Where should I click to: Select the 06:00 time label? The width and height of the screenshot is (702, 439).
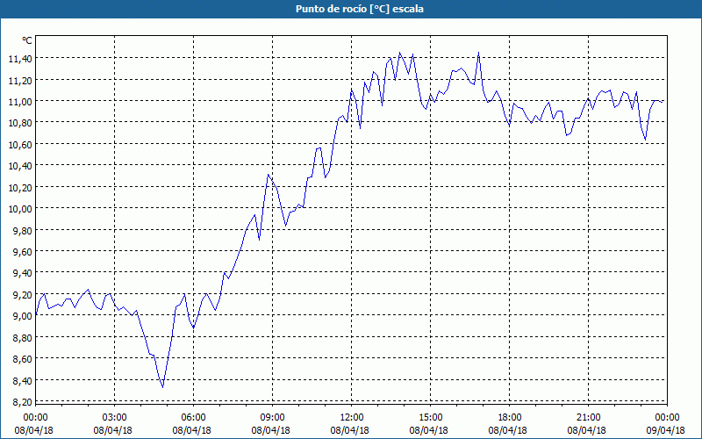[193, 418]
